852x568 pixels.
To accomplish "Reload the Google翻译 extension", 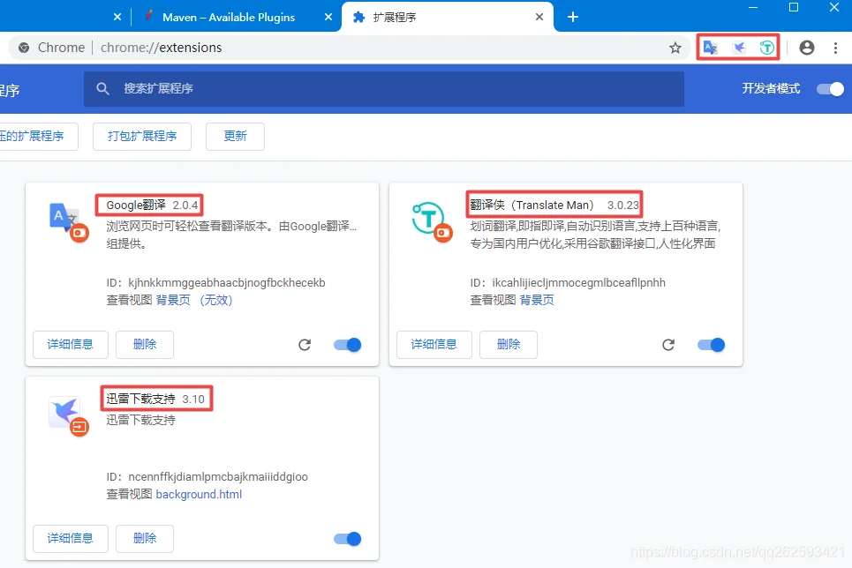I will point(305,345).
